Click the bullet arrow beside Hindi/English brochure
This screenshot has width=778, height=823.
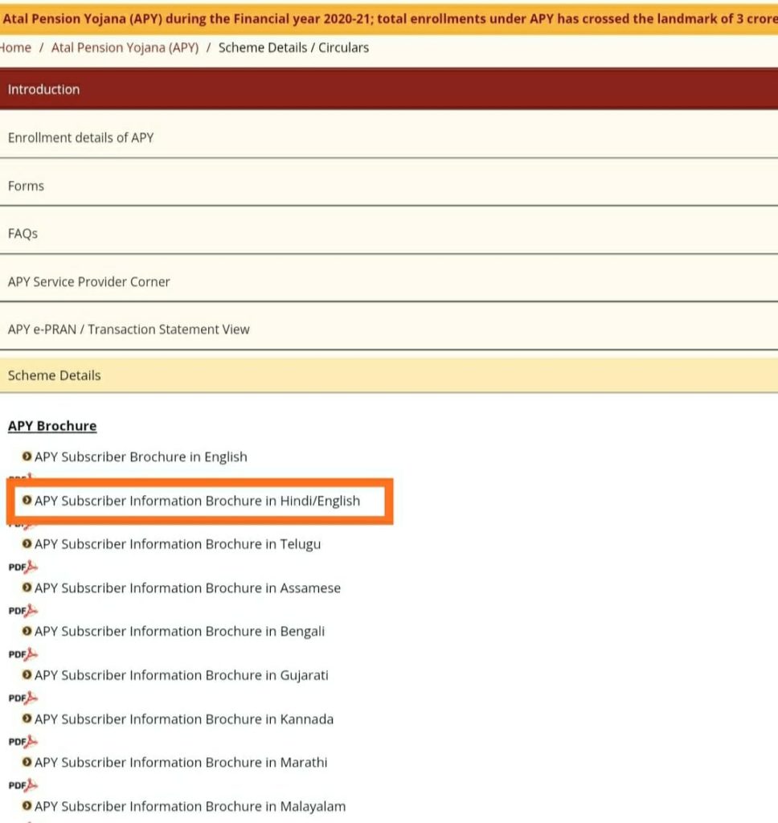27,500
